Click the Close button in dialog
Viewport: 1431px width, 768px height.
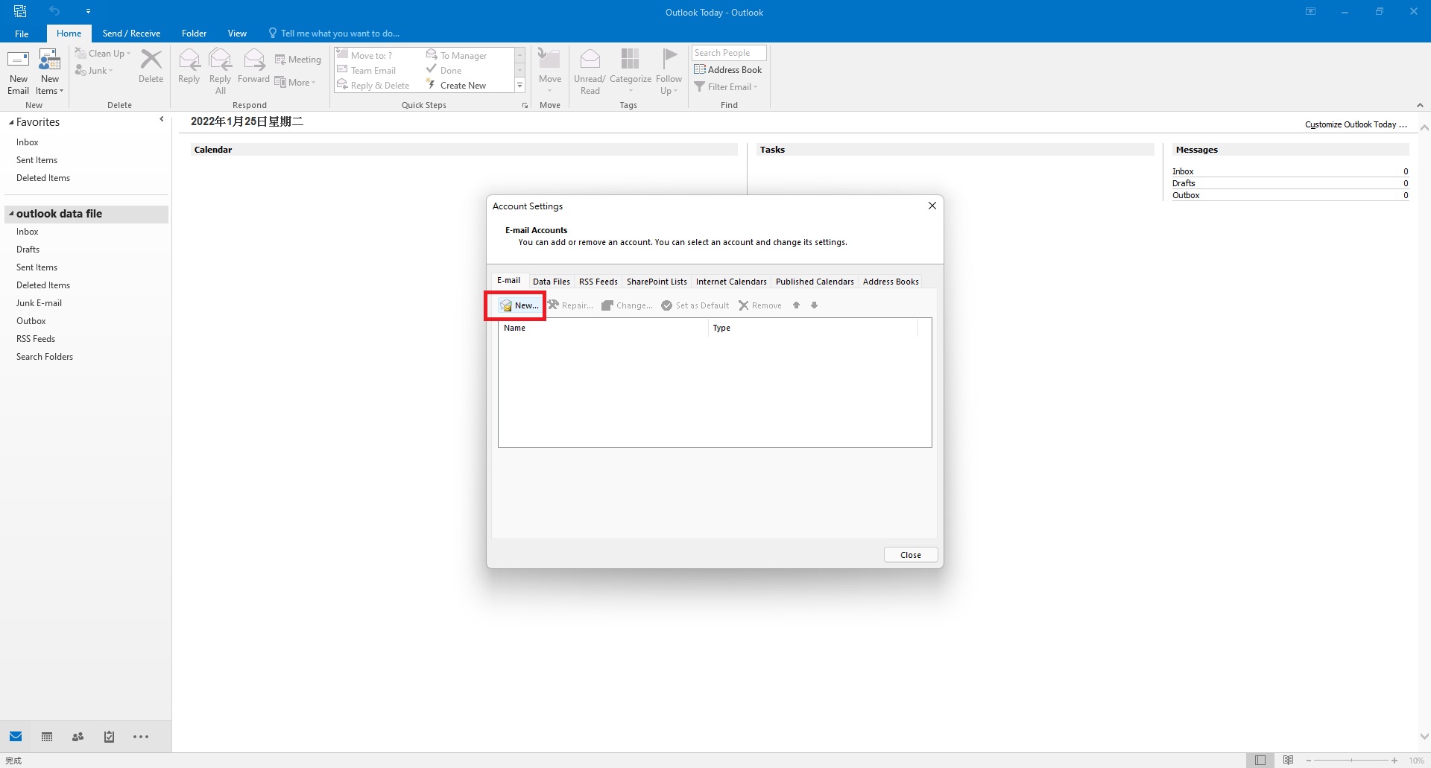(911, 555)
